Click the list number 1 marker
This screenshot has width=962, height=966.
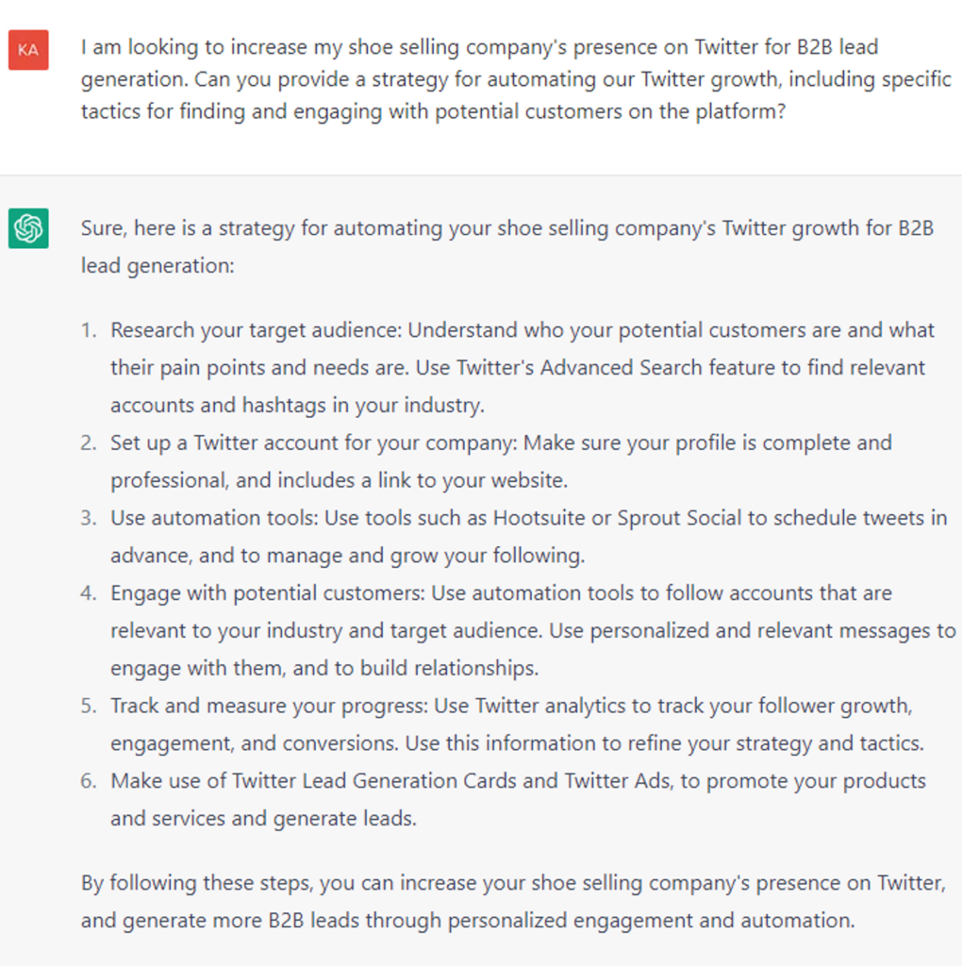pyautogui.click(x=88, y=330)
